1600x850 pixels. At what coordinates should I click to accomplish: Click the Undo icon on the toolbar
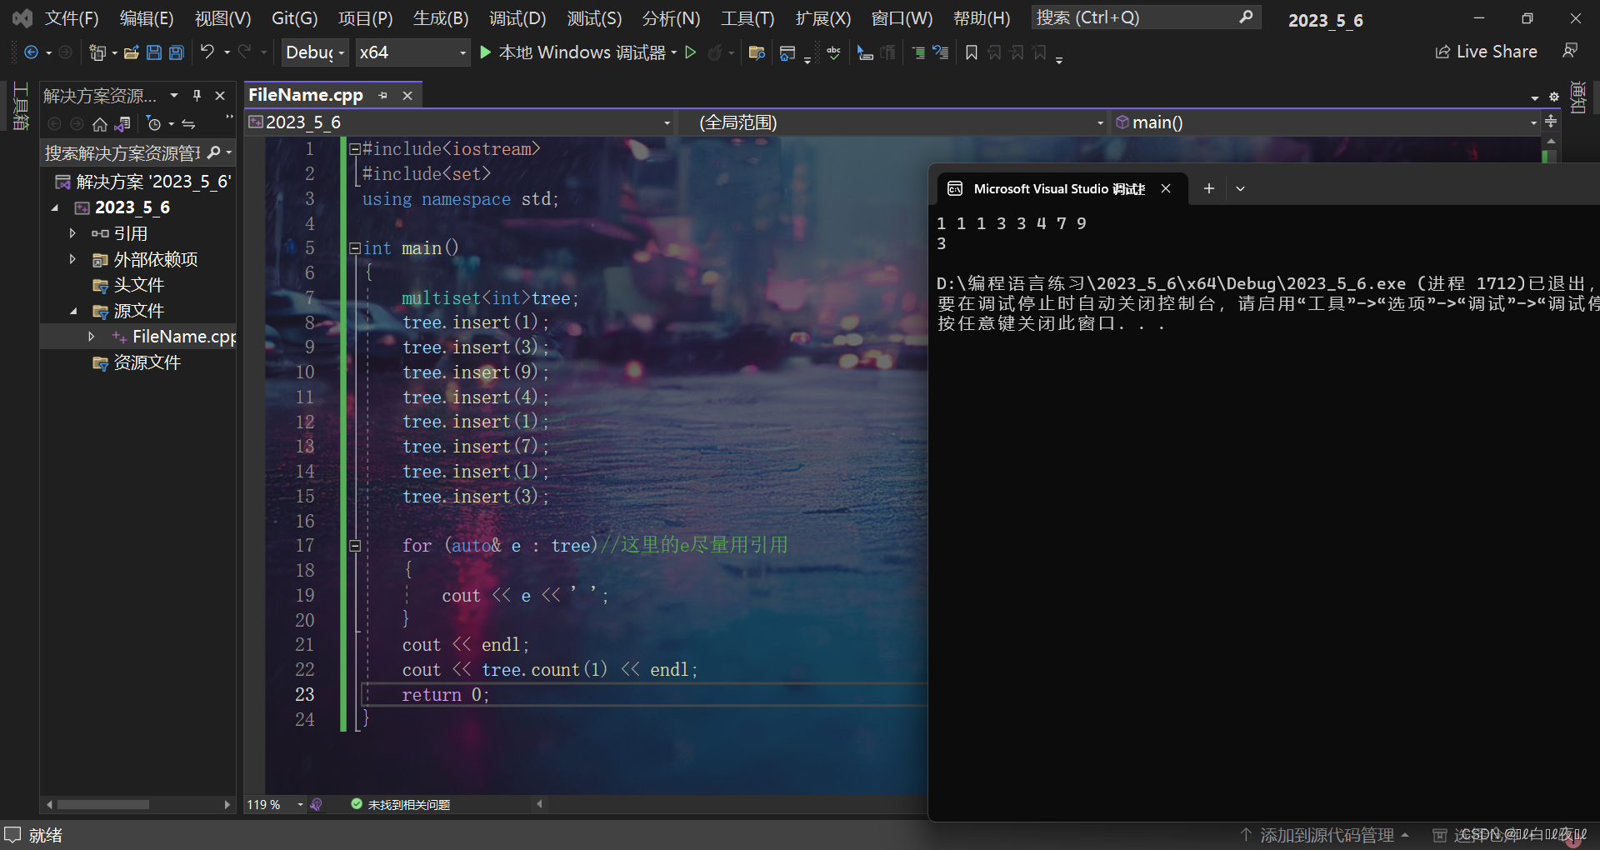click(x=207, y=52)
